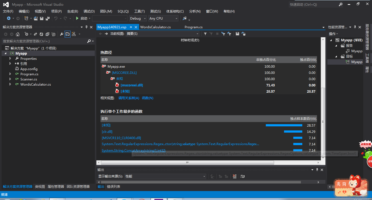This screenshot has width=372, height=200.
Task: Click the filter funnel icon in report toolbar
Action: (205, 34)
